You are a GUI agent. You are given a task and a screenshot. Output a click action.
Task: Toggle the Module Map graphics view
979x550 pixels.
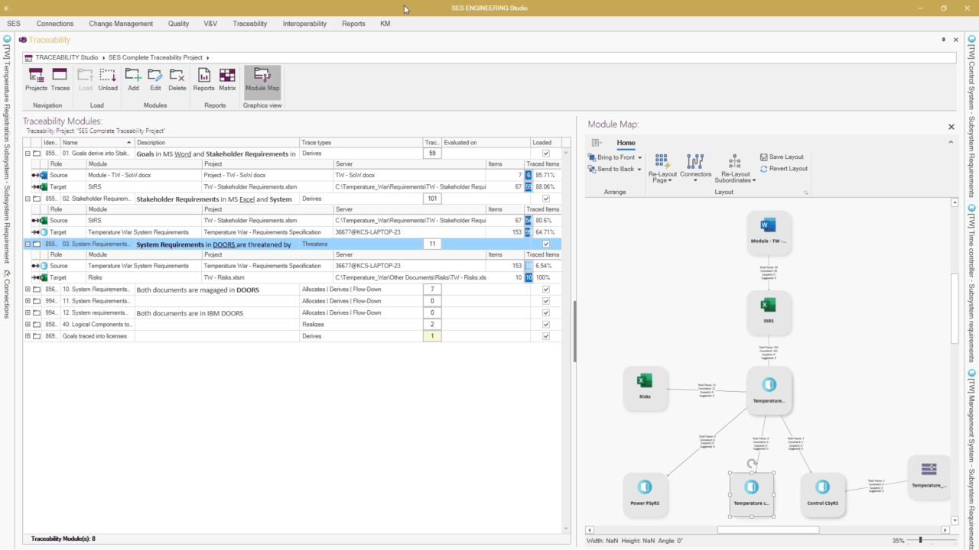pyautogui.click(x=262, y=79)
